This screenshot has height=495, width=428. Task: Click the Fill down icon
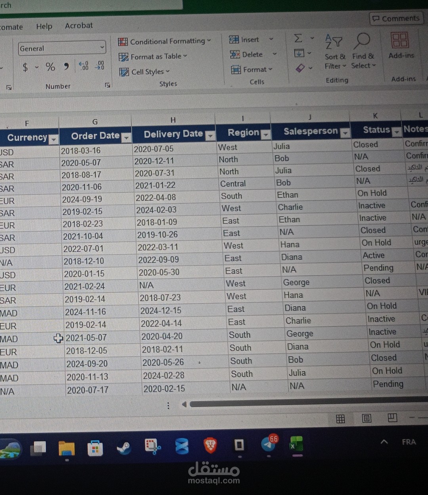coord(299,53)
